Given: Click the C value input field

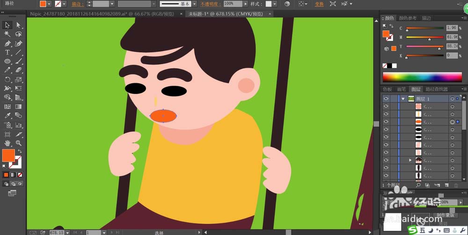Looking at the screenshot, I should 452,28.
